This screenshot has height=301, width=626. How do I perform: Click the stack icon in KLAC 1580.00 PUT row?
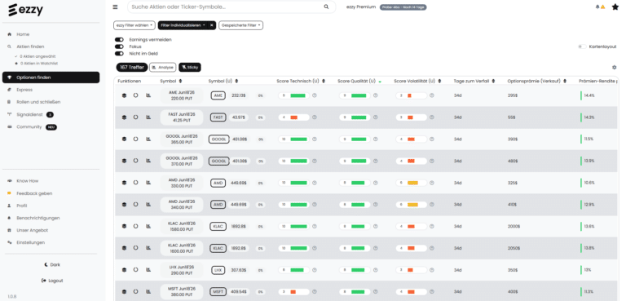coord(124,226)
